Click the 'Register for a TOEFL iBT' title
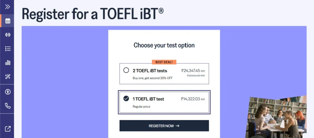Screen dimensions: 314x138 (93, 14)
